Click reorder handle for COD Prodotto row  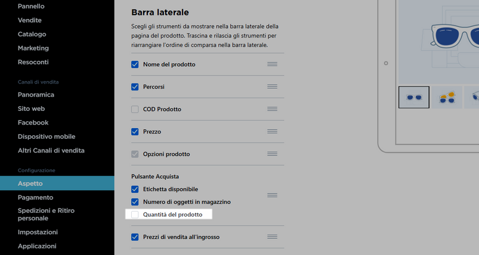[x=272, y=109]
